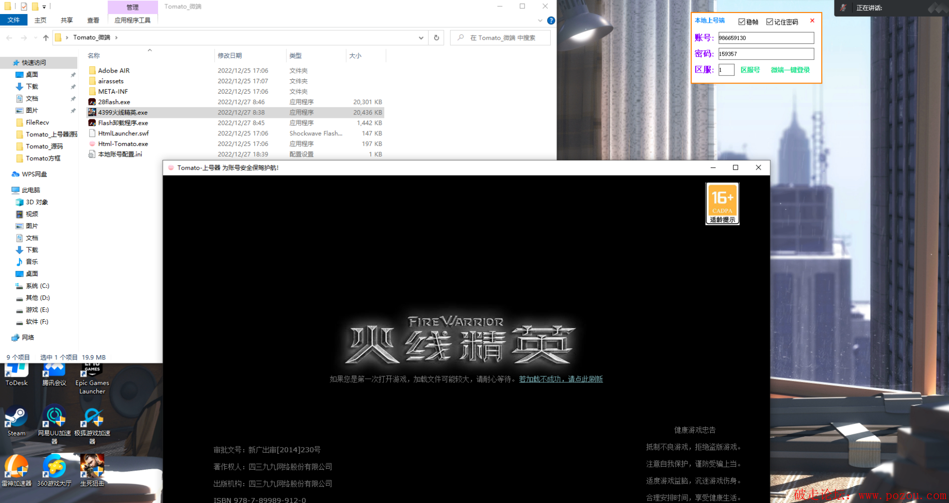The image size is (949, 503).
Task: Close the login panel with red X
Action: pos(812,21)
